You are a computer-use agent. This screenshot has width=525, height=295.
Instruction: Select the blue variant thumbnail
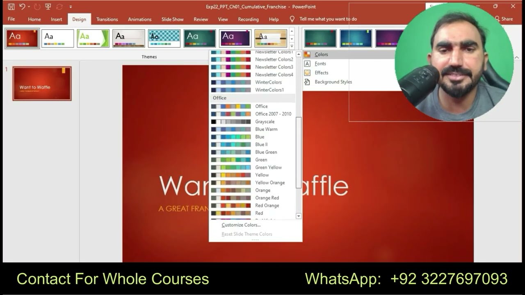coord(356,39)
